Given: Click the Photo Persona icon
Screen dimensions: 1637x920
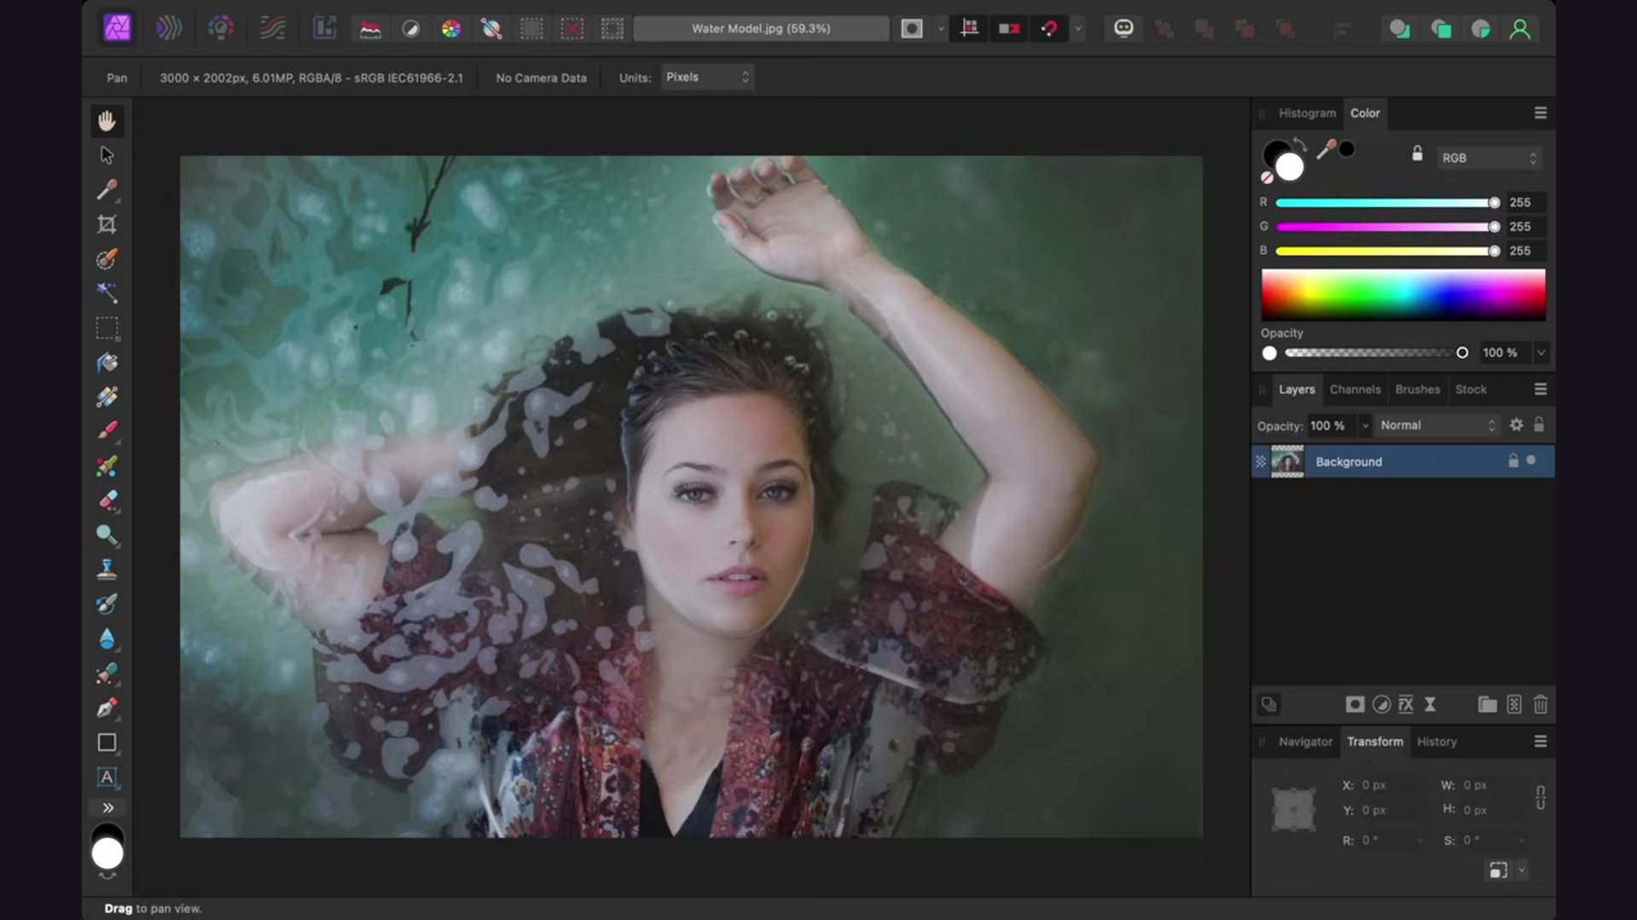Looking at the screenshot, I should [118, 28].
